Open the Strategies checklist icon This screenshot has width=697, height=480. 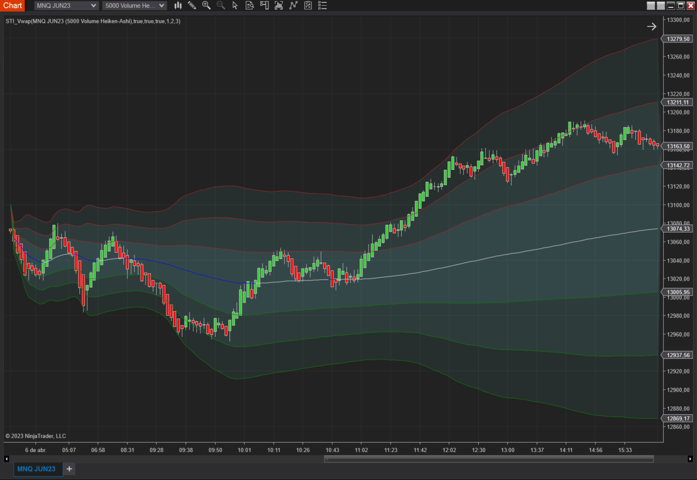coord(308,5)
